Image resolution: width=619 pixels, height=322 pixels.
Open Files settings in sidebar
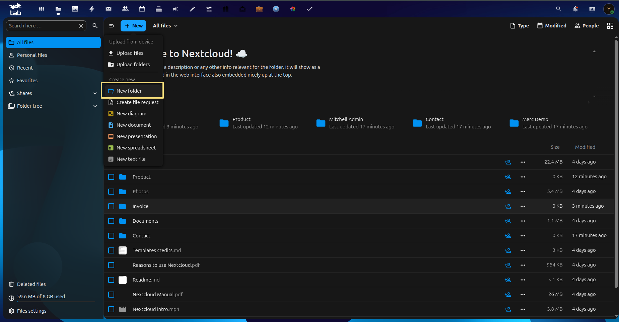(53, 311)
